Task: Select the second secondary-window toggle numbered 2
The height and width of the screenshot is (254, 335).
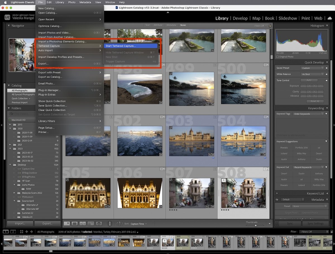Action: (13, 232)
